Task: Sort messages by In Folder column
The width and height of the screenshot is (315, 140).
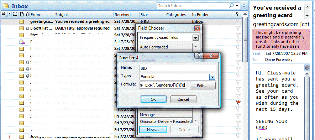Action: 213,15
